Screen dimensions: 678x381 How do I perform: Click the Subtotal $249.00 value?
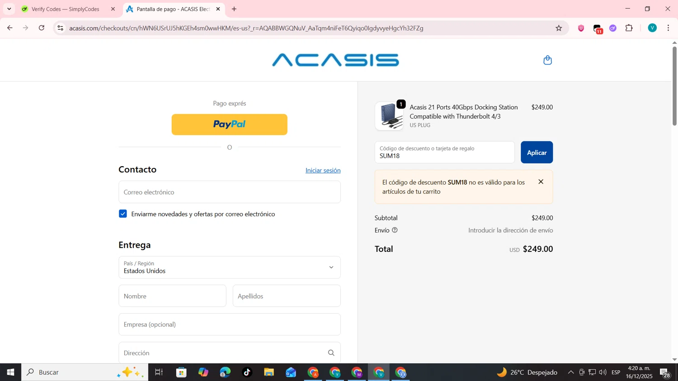coord(542,218)
